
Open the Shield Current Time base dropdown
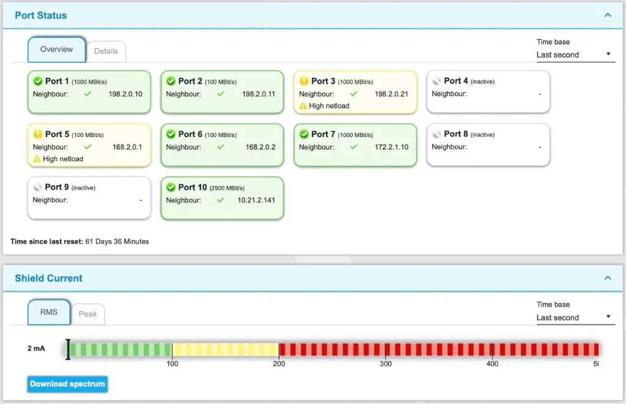(x=575, y=318)
